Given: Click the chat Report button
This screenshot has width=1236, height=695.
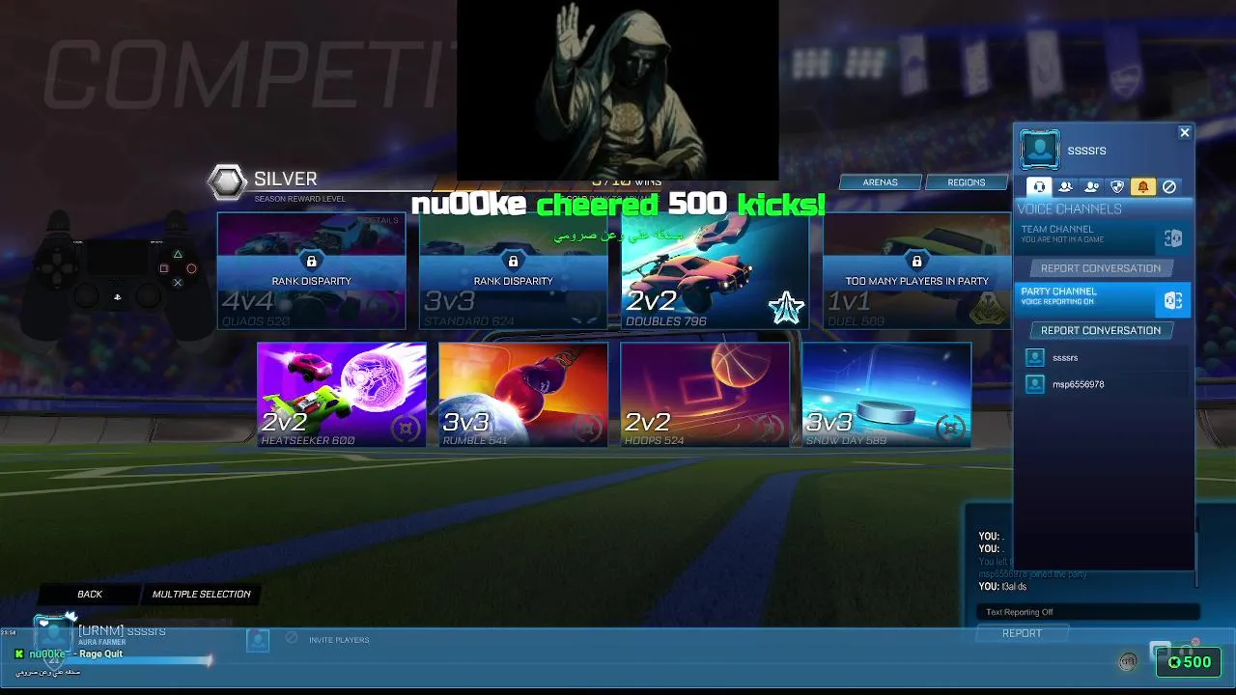Looking at the screenshot, I should 1022,633.
